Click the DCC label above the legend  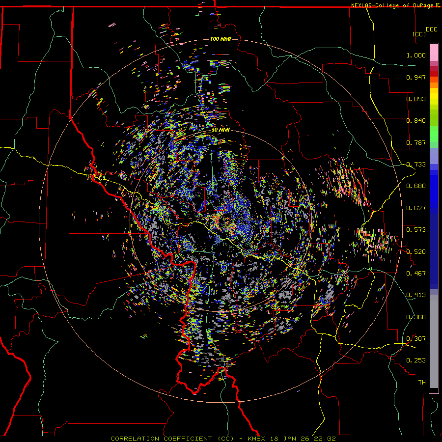click(x=431, y=29)
